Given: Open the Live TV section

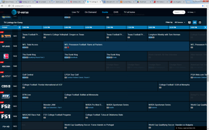Looking at the screenshot, I should 76,12.
